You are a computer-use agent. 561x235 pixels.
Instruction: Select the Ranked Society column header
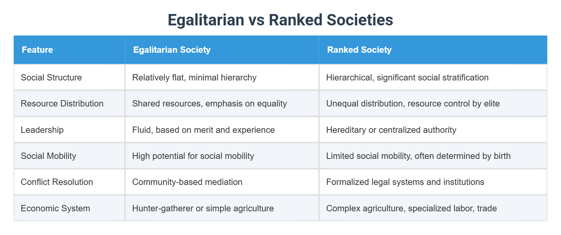click(359, 50)
